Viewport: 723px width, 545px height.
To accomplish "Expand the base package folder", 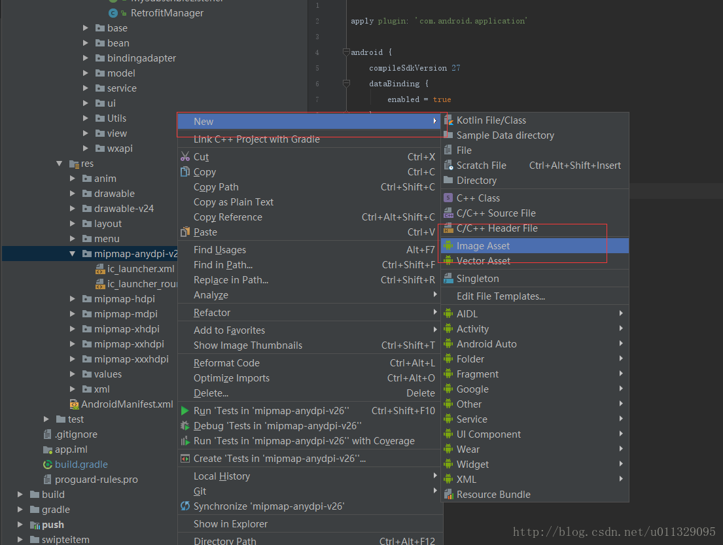I will pos(85,28).
